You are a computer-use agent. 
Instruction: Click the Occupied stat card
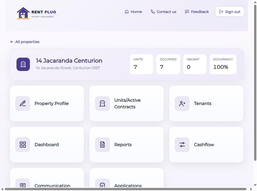coord(168,64)
